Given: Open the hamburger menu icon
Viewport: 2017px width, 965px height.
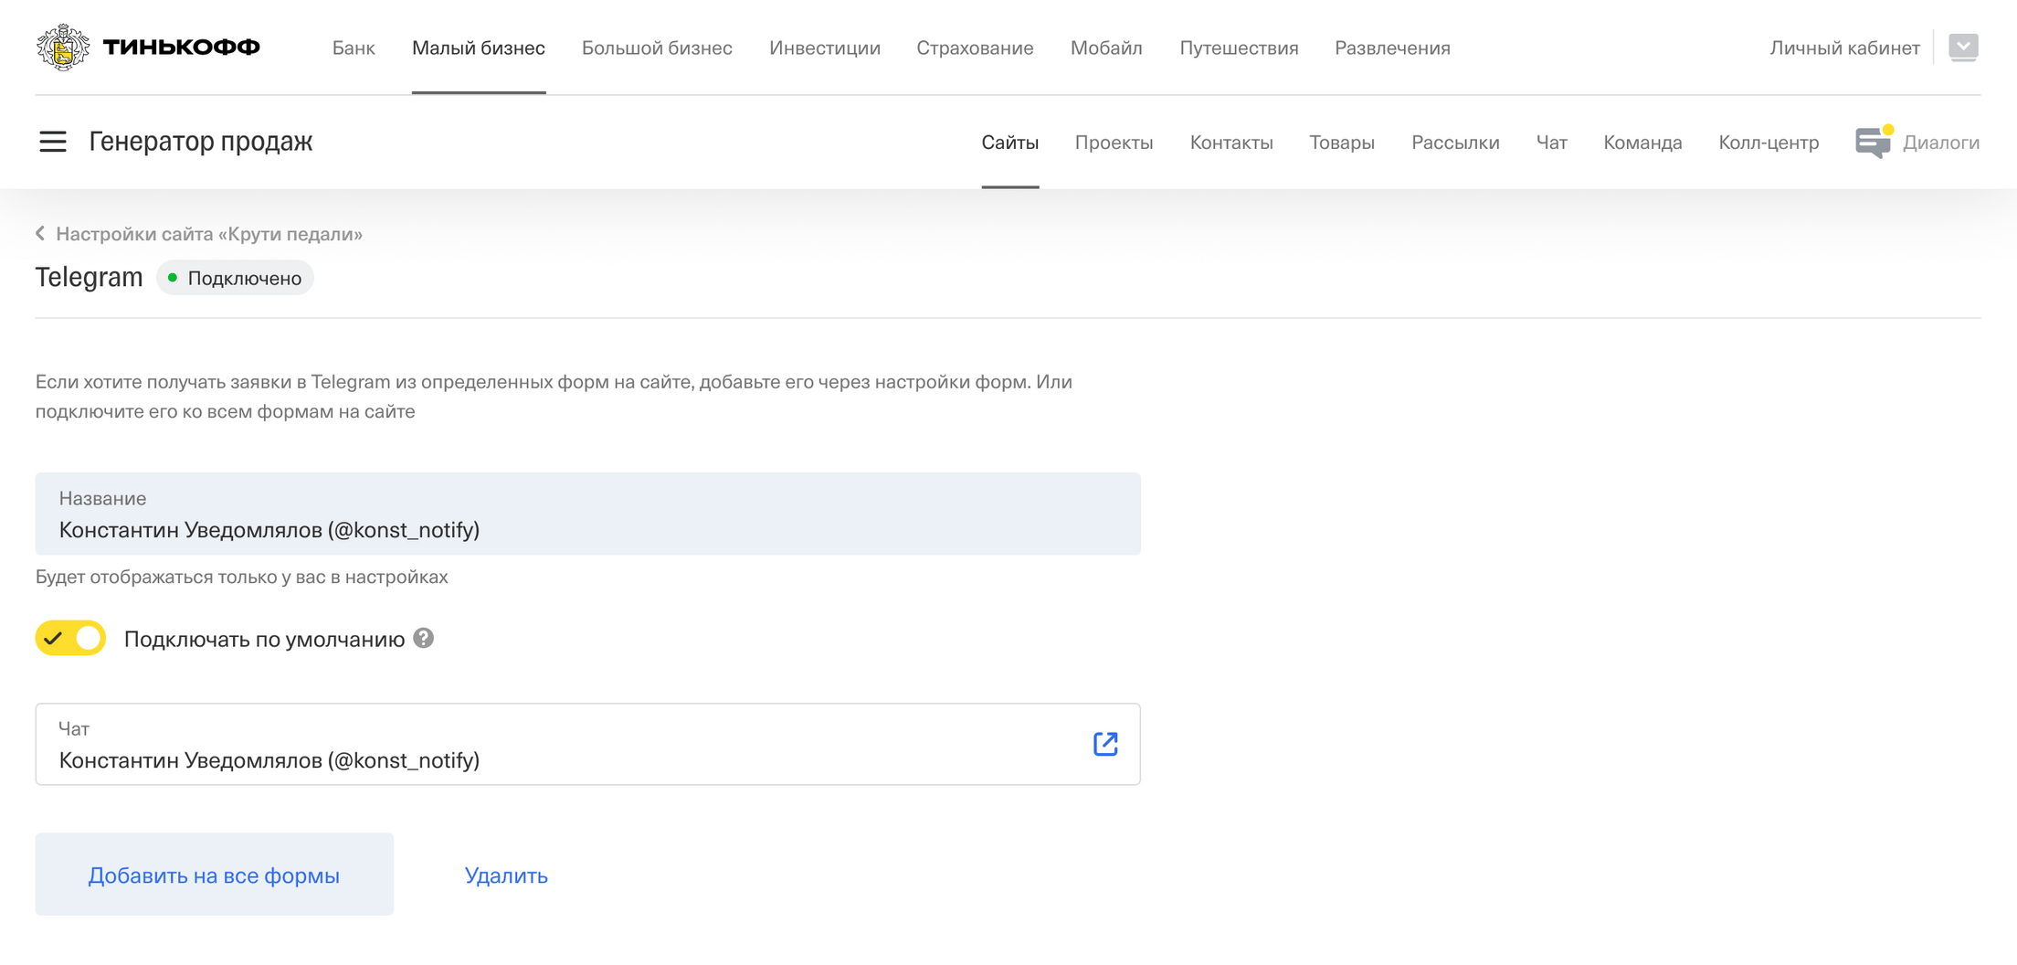Looking at the screenshot, I should 53,142.
